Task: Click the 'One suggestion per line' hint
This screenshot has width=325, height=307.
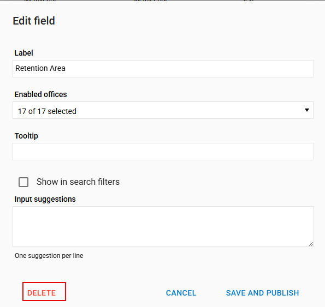Action: click(49, 256)
